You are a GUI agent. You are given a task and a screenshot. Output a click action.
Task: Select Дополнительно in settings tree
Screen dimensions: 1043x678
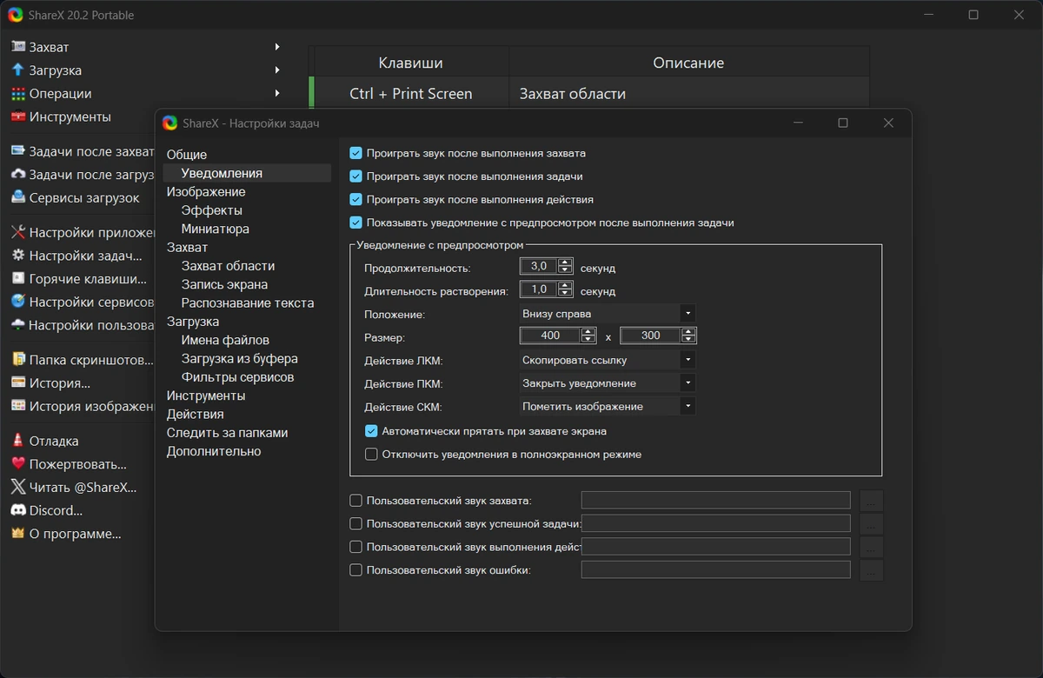(x=214, y=451)
